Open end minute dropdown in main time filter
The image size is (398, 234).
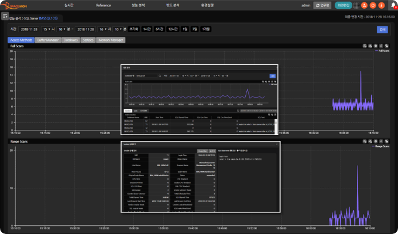pyautogui.click(x=118, y=29)
